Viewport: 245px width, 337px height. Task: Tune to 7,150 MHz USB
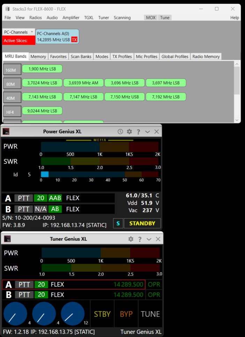[125, 97]
